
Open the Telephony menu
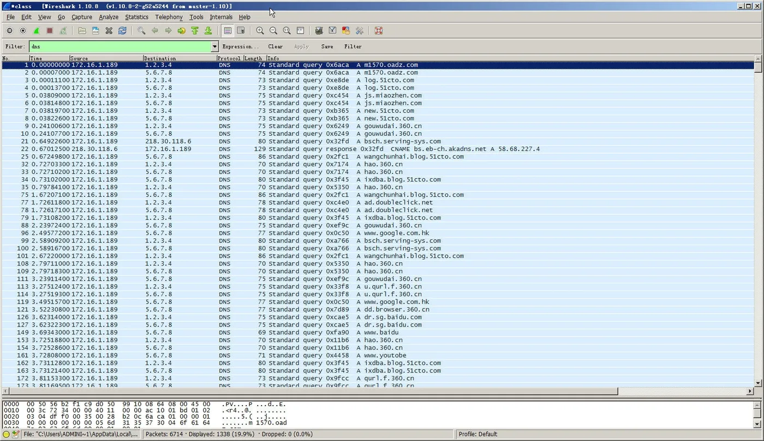169,17
